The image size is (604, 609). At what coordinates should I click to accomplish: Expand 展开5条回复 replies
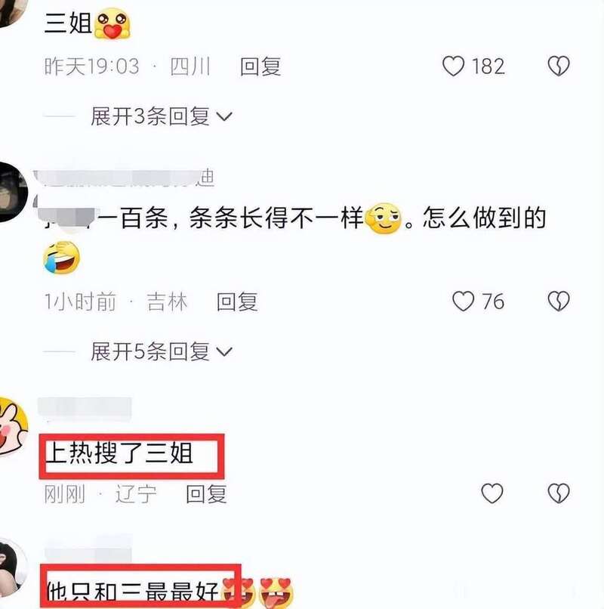point(161,351)
